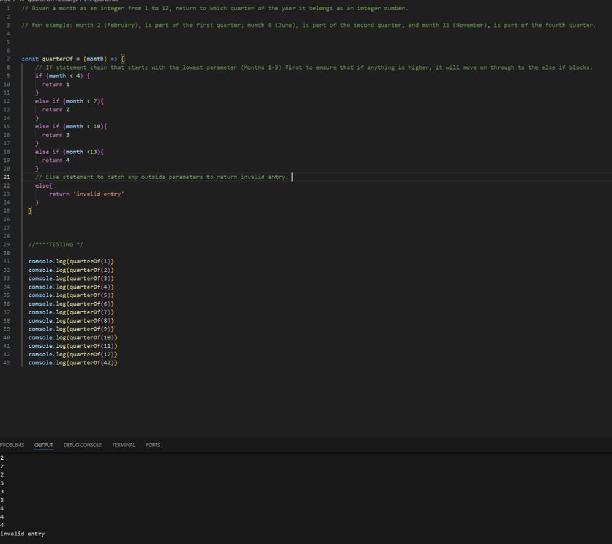
Task: Click the console.log(quarterOf(42)) line
Action: (x=73, y=363)
